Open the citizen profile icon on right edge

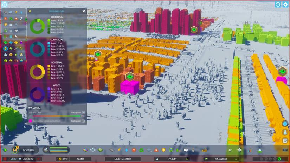pos(285,132)
